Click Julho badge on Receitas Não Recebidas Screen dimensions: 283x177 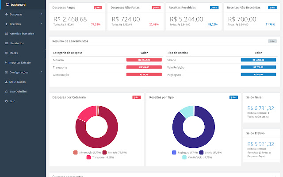(272, 8)
